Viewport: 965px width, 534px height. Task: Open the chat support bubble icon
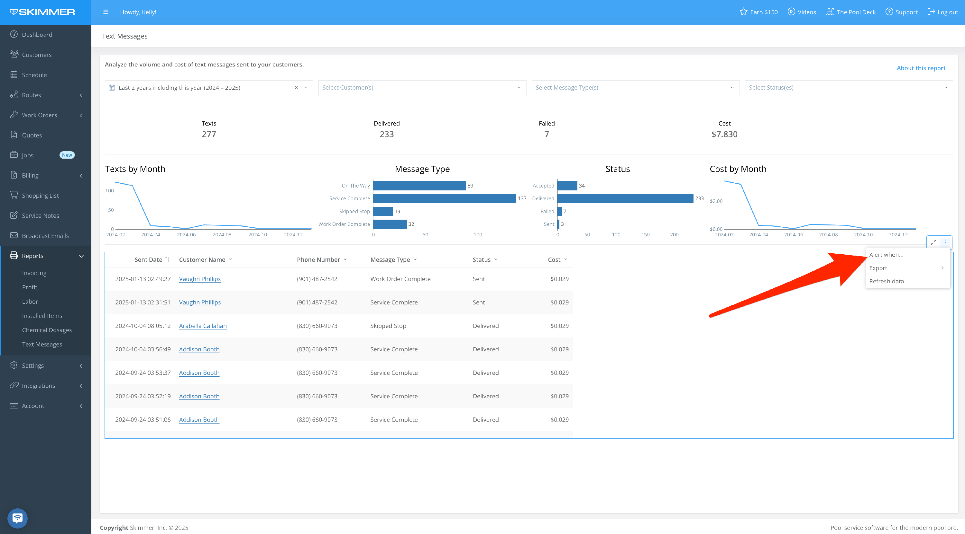17,518
